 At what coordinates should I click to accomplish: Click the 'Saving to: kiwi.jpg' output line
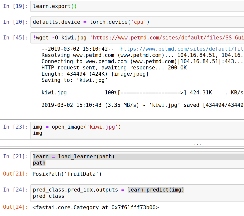click(x=74, y=80)
